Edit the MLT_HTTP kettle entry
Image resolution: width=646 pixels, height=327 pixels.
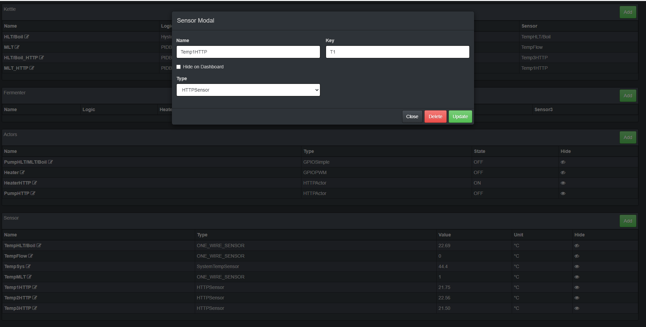pos(32,68)
